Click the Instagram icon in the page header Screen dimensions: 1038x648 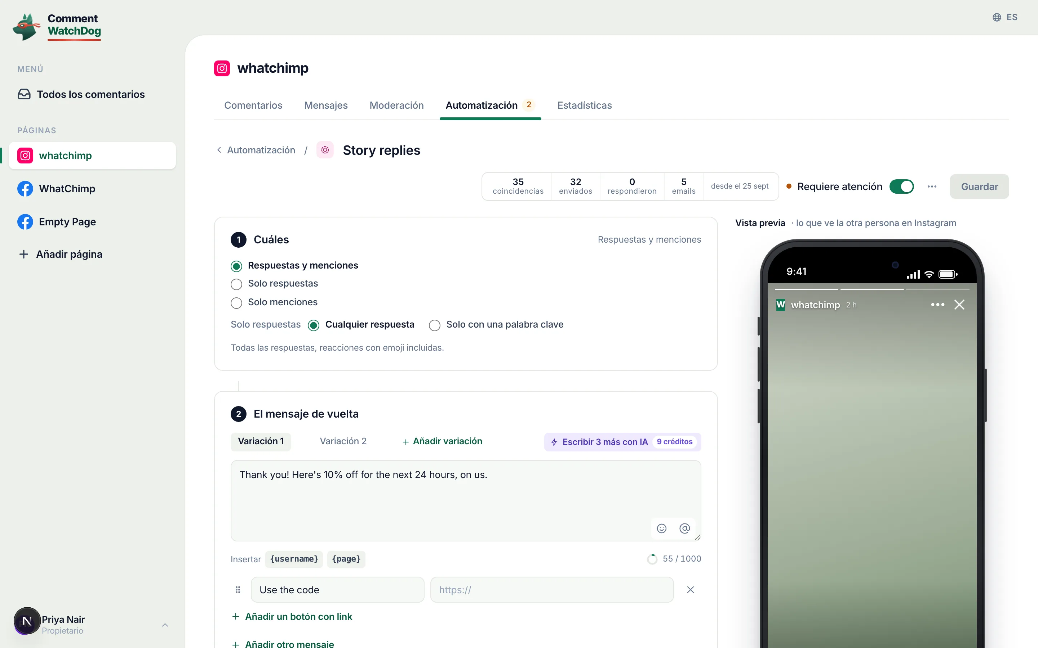coord(222,68)
